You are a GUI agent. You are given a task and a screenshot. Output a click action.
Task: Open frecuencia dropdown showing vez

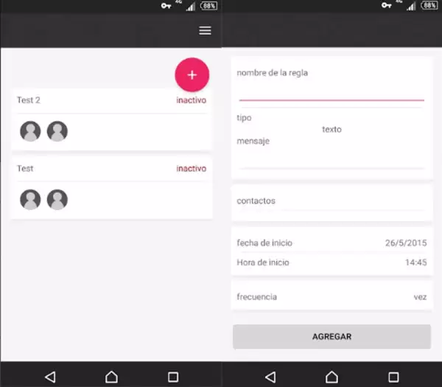[420, 297]
